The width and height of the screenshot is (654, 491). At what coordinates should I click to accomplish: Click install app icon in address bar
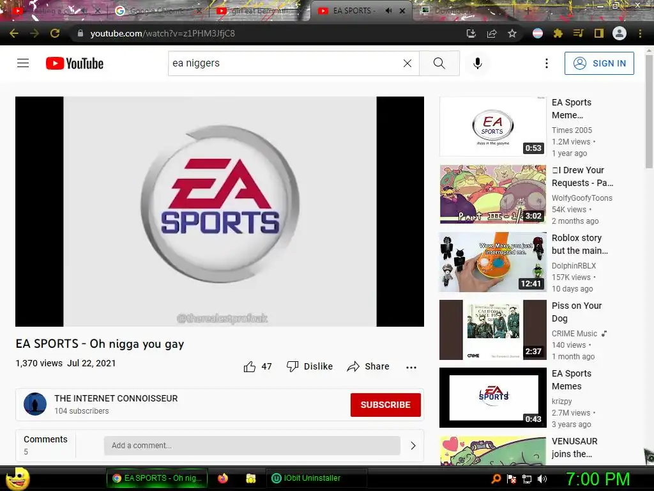tap(471, 33)
